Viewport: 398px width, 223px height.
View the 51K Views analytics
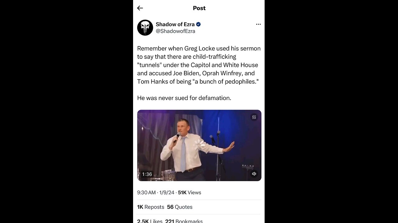point(189,192)
